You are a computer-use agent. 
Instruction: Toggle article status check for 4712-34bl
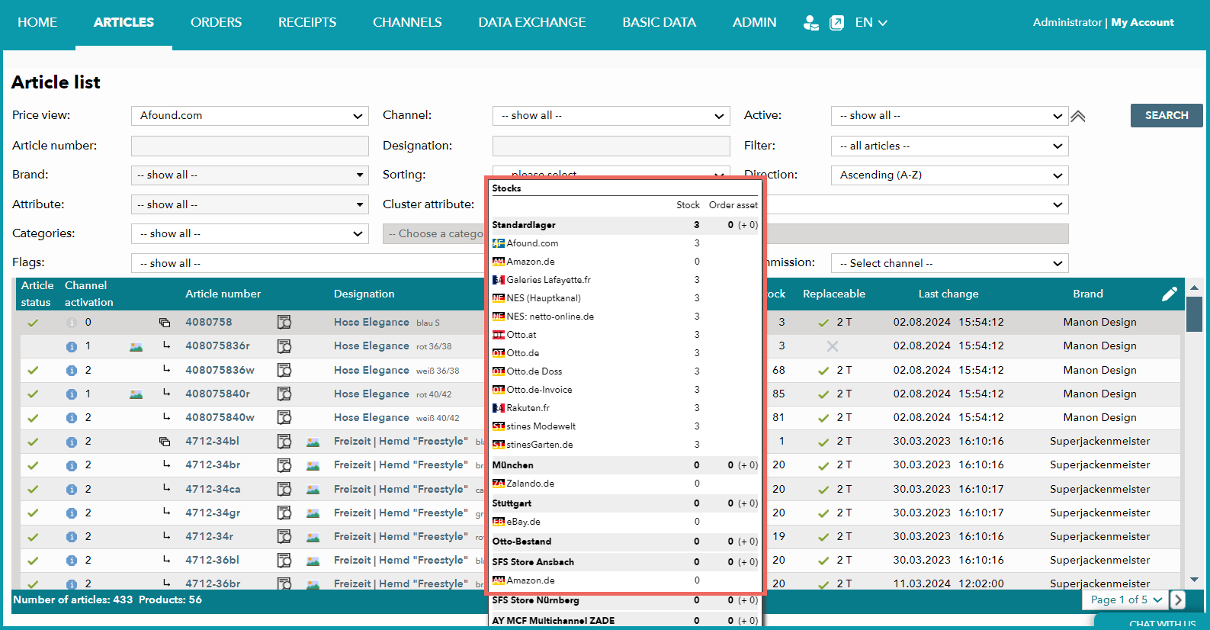(x=33, y=442)
